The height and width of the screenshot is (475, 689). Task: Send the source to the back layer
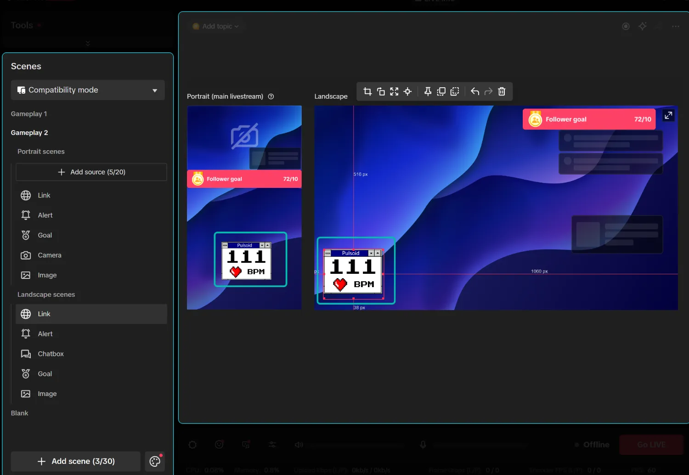(x=455, y=91)
